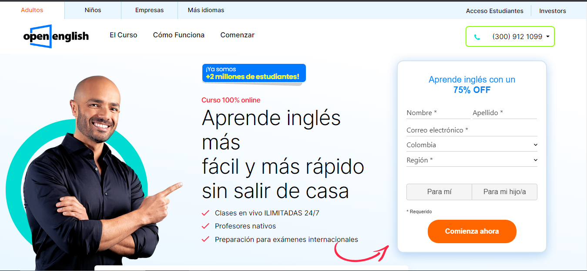This screenshot has width=587, height=271.
Task: Switch to the Niños tab
Action: 92,10
